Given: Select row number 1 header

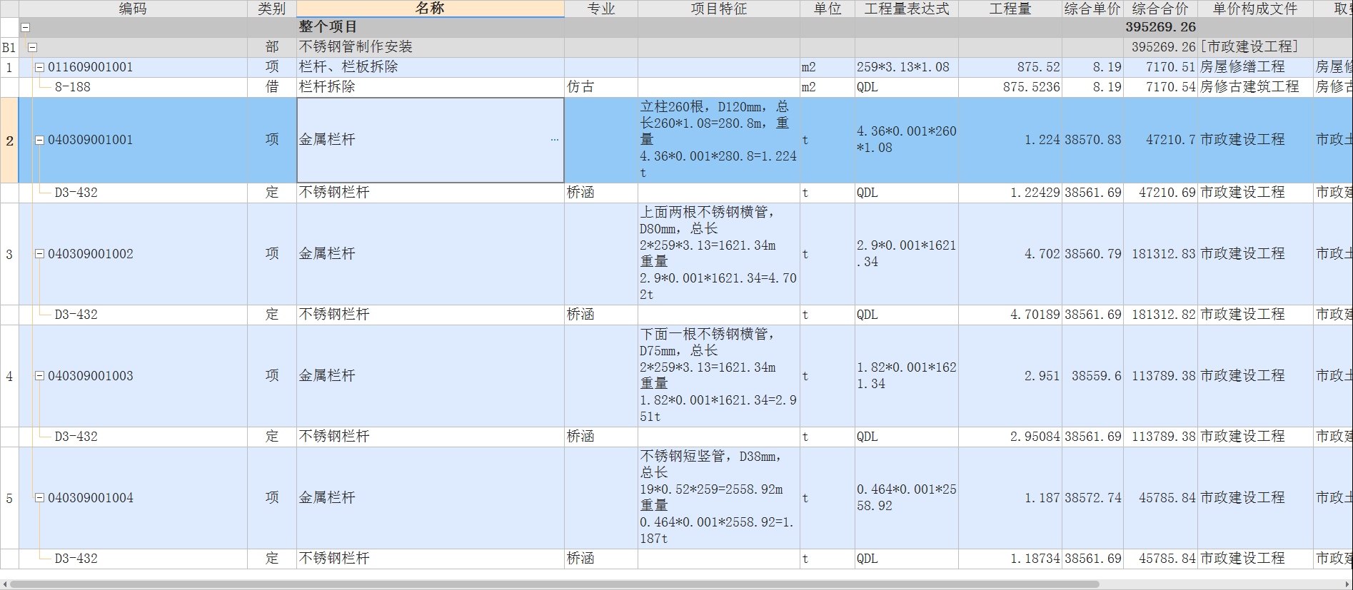Looking at the screenshot, I should 9,67.
